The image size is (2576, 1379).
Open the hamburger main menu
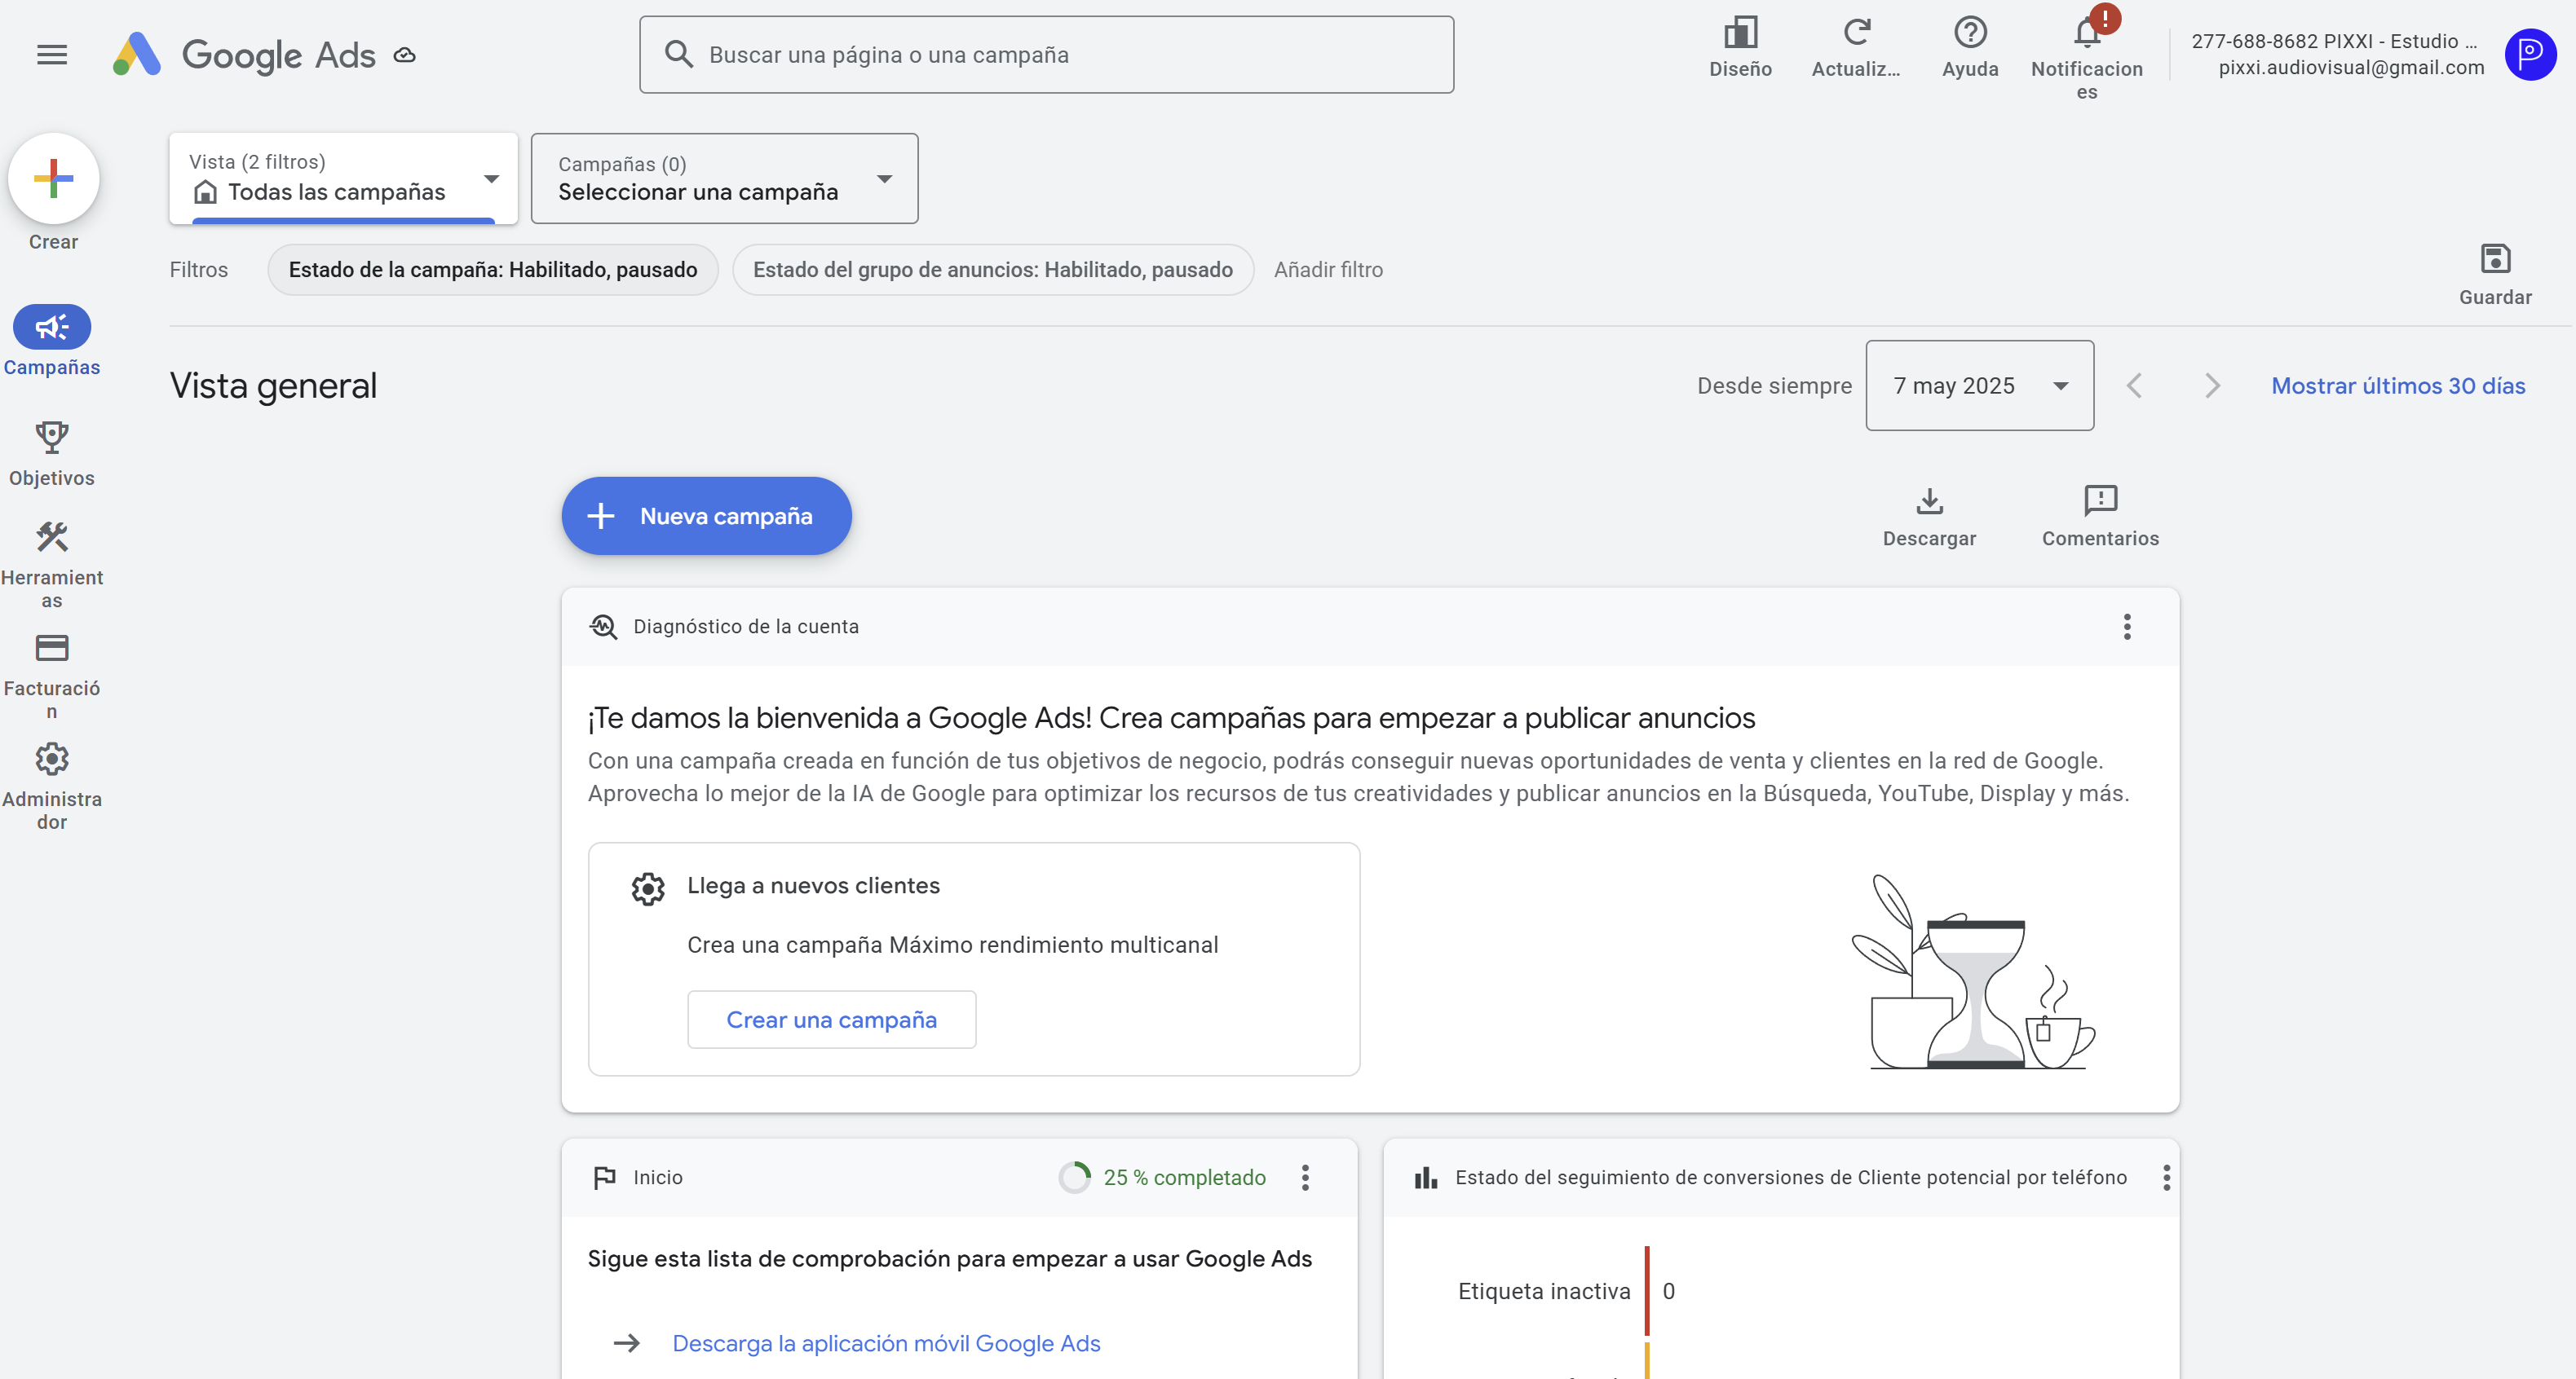point(52,55)
